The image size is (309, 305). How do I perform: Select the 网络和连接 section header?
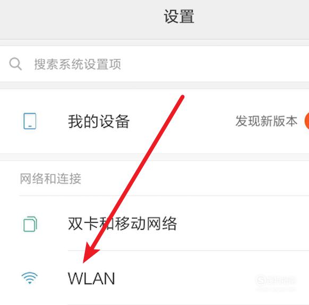click(50, 179)
